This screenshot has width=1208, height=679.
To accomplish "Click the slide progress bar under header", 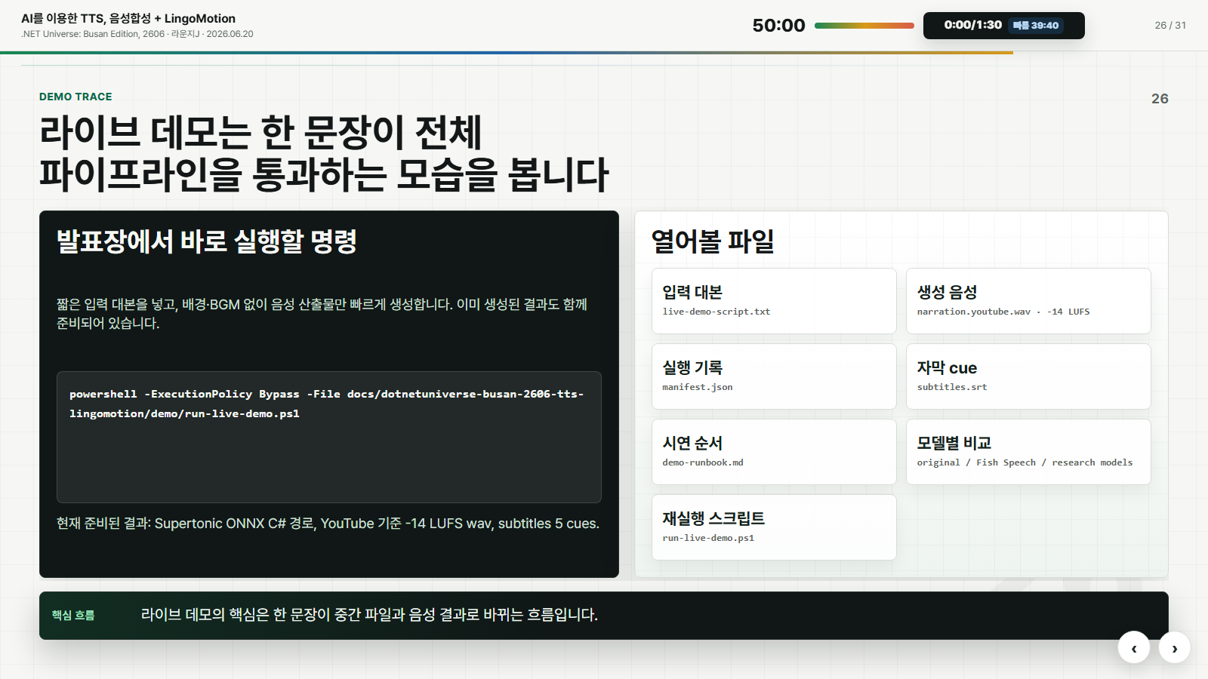I will click(x=507, y=53).
